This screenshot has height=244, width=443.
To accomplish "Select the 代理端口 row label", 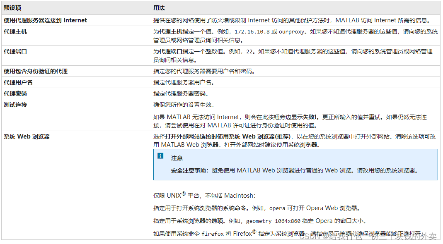I will pos(15,51).
